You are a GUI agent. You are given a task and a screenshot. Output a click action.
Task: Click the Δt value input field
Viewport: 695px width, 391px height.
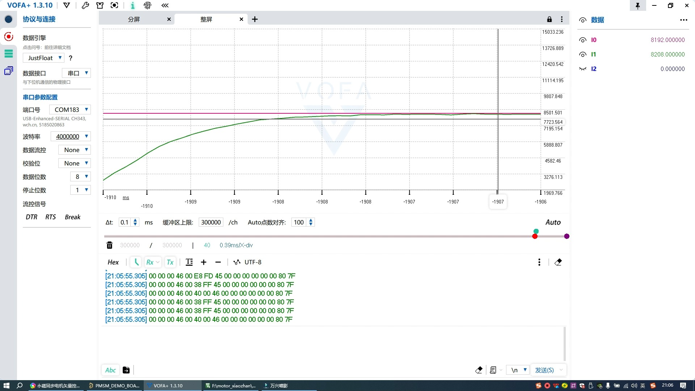(125, 222)
